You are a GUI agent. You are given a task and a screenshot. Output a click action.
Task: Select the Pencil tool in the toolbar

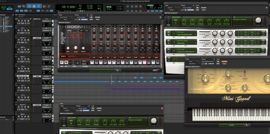point(49,6)
